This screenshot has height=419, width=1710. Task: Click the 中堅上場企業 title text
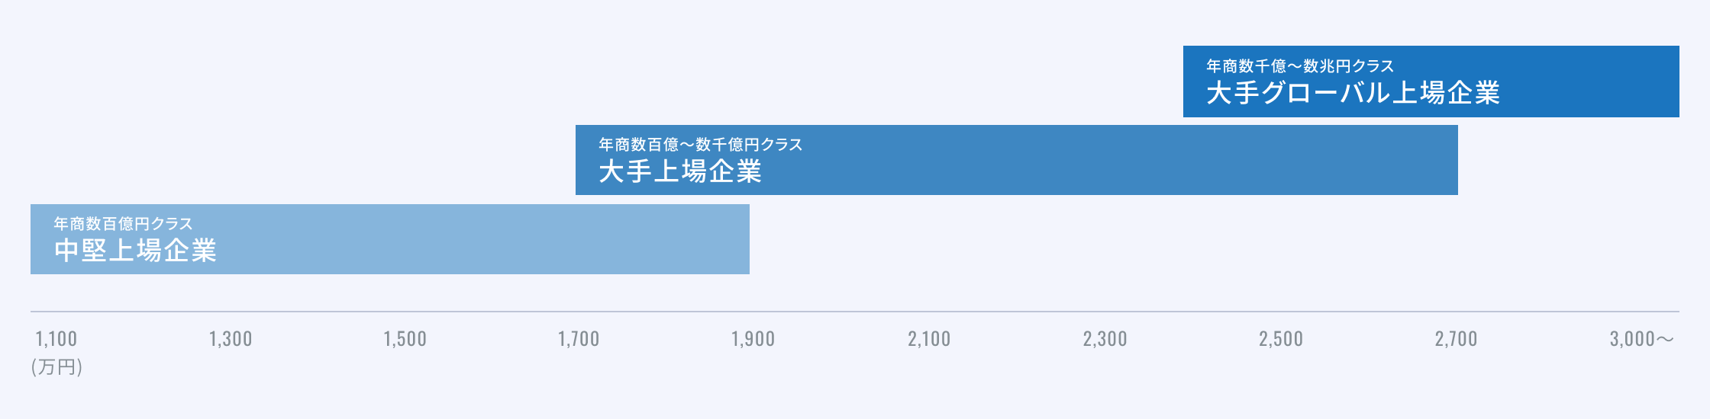[135, 251]
